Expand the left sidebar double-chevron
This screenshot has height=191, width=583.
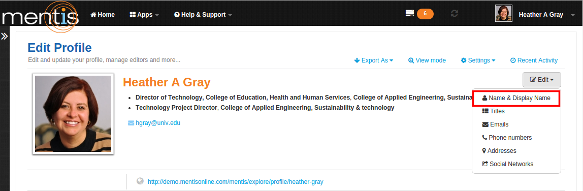click(x=4, y=37)
